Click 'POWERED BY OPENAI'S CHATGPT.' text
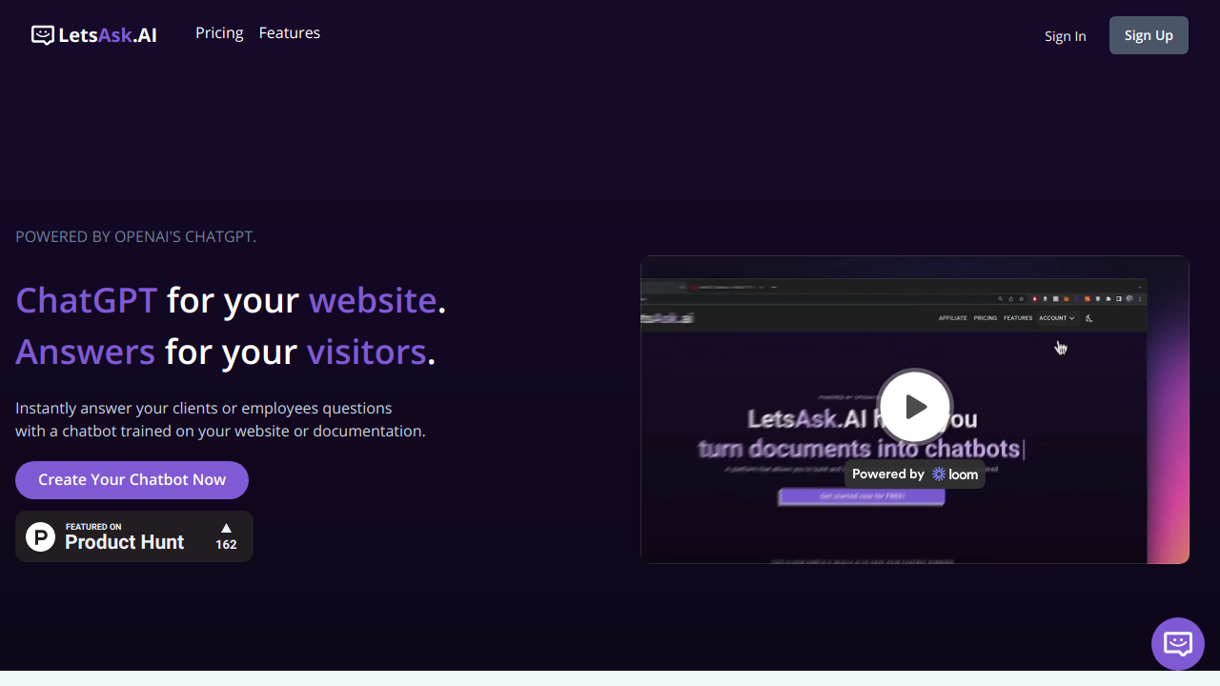 pyautogui.click(x=135, y=236)
